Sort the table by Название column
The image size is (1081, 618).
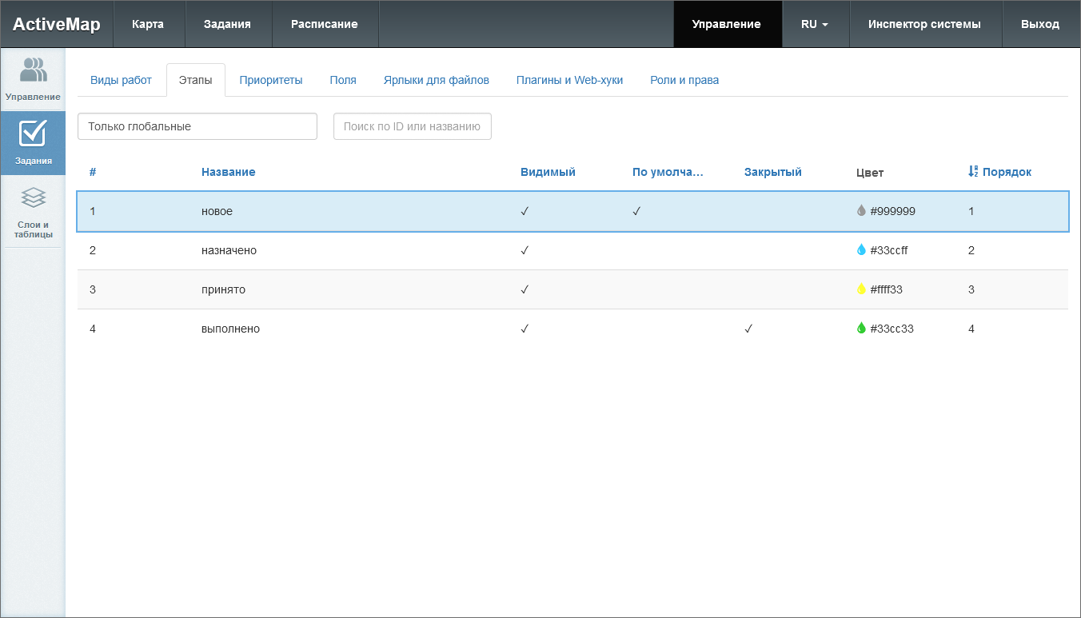[229, 172]
